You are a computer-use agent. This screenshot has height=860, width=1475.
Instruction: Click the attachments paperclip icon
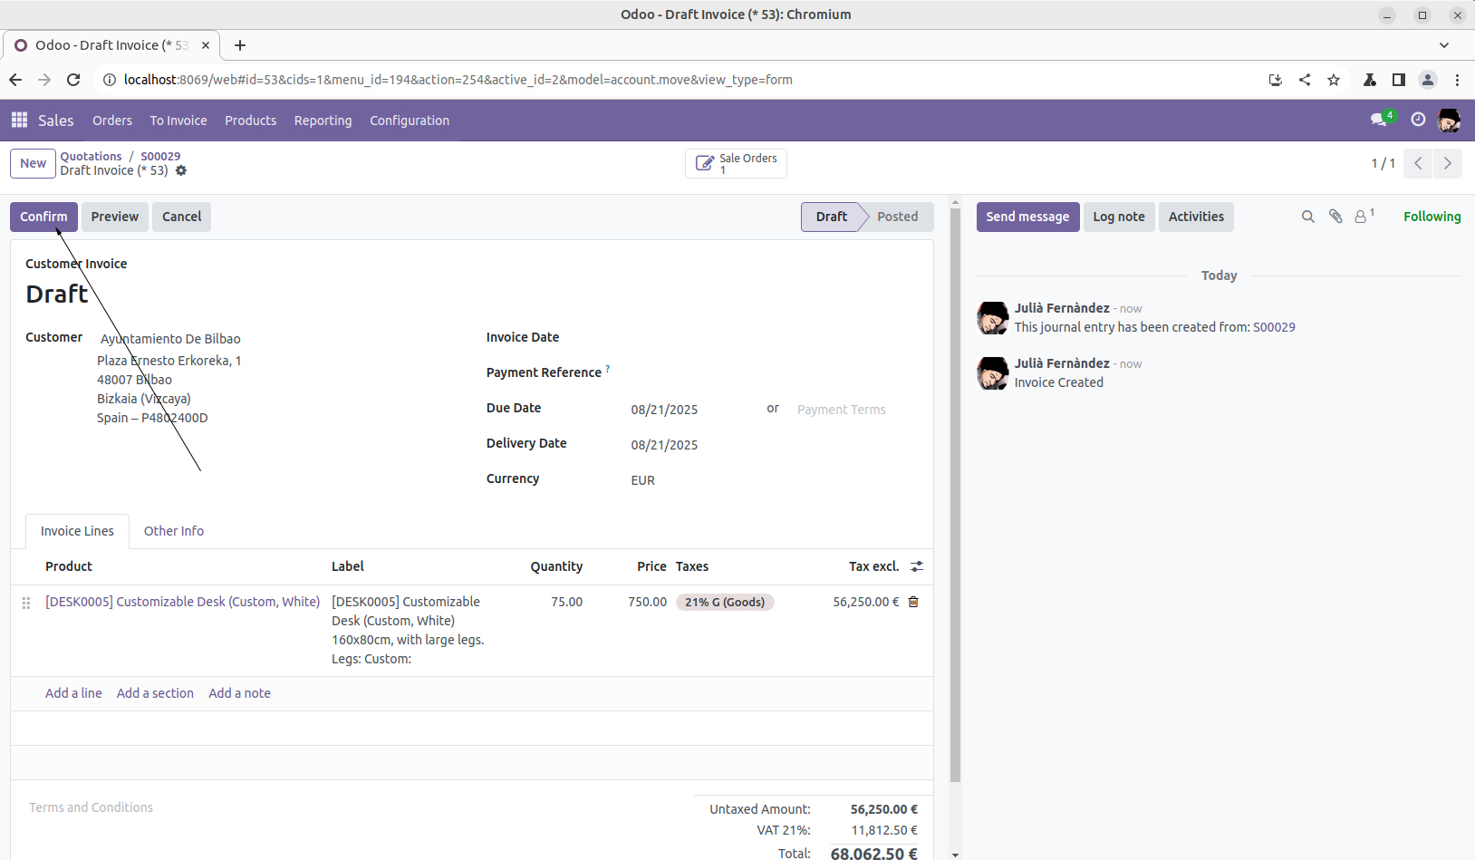[x=1335, y=217]
